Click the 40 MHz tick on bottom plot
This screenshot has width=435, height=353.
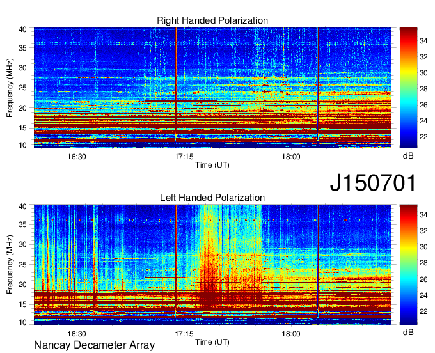click(23, 207)
